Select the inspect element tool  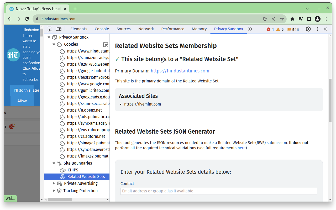click(x=49, y=29)
